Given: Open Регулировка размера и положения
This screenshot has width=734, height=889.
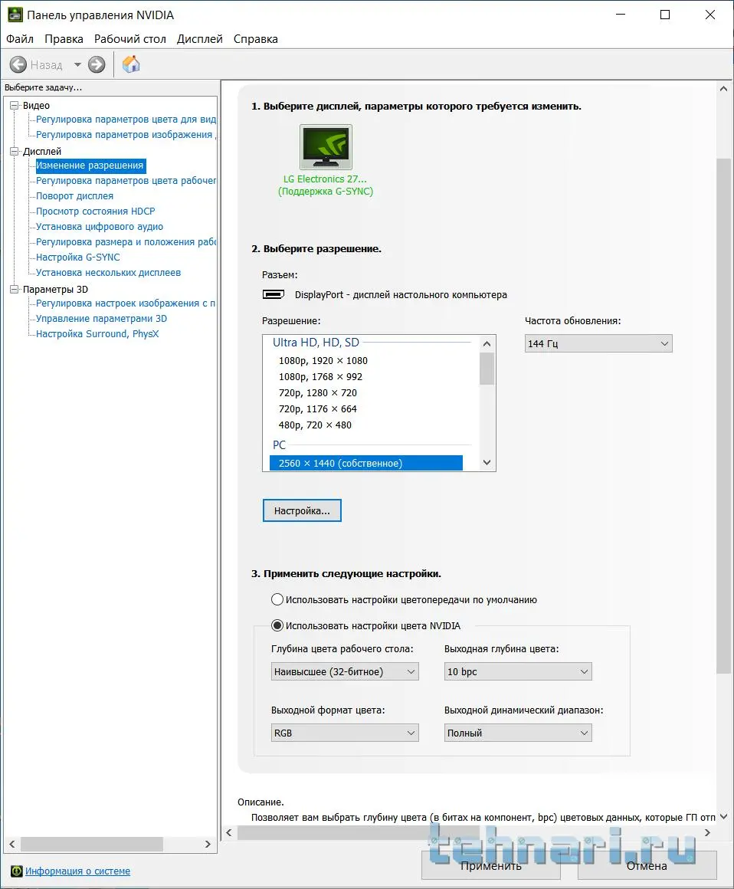Looking at the screenshot, I should coord(126,241).
